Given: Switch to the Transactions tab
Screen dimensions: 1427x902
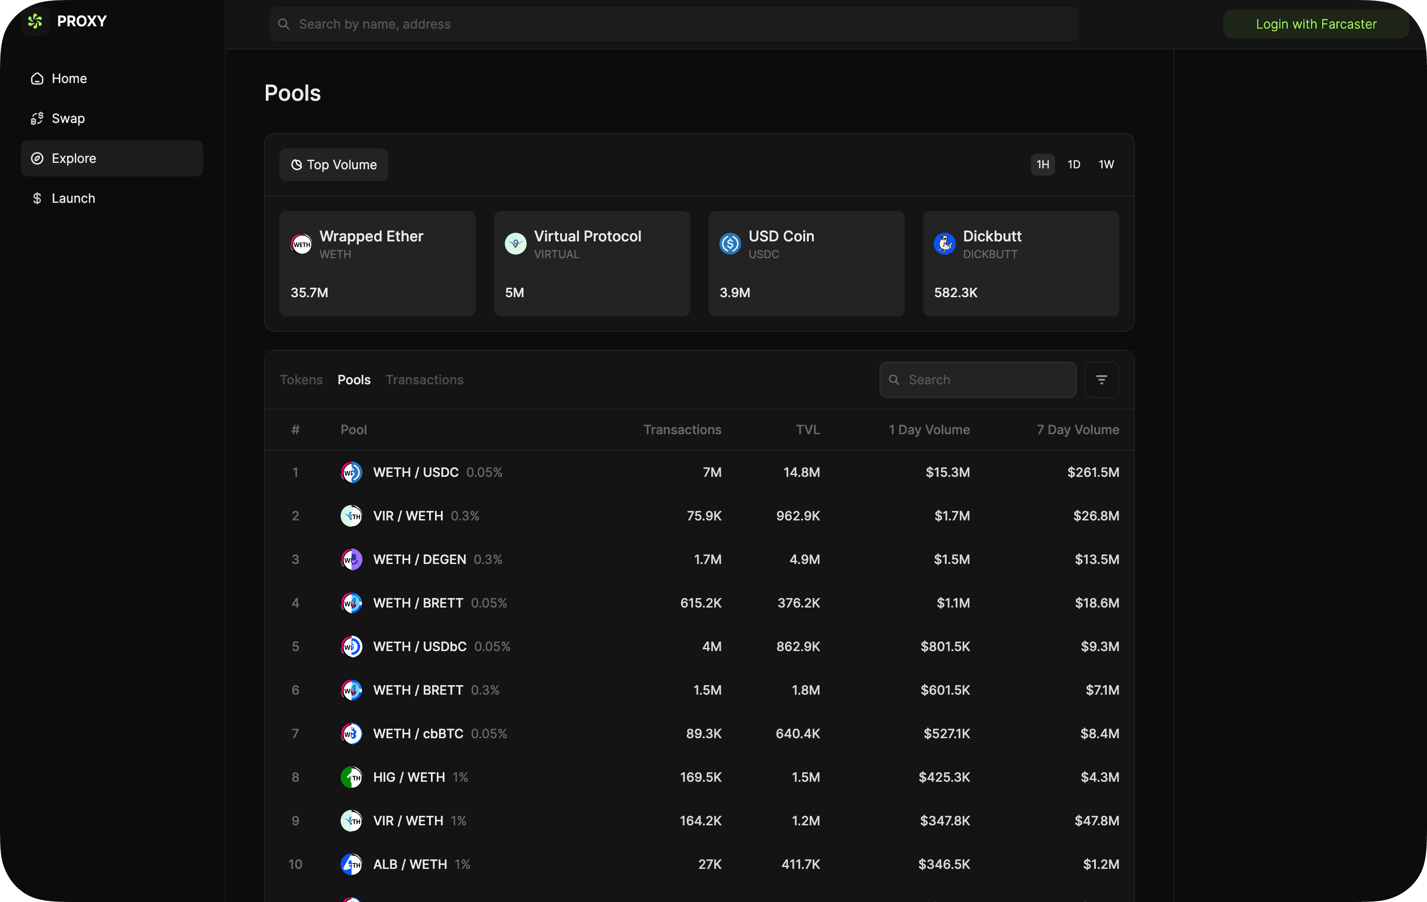Looking at the screenshot, I should pos(424,380).
